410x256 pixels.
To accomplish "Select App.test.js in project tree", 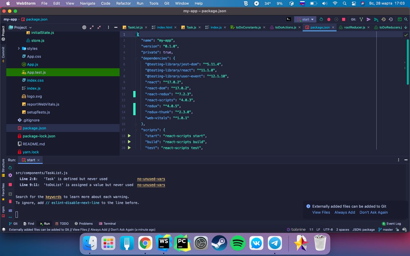I will coord(63,72).
